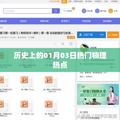Zoom out the document preview

55,44
